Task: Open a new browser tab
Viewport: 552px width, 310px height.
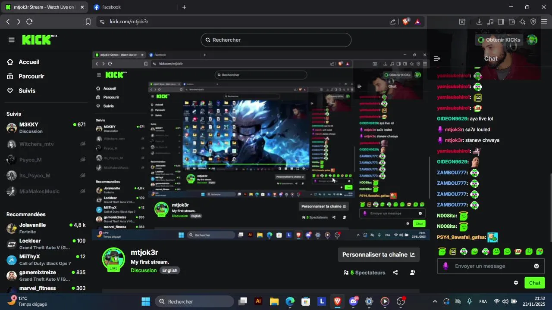Action: (x=184, y=7)
